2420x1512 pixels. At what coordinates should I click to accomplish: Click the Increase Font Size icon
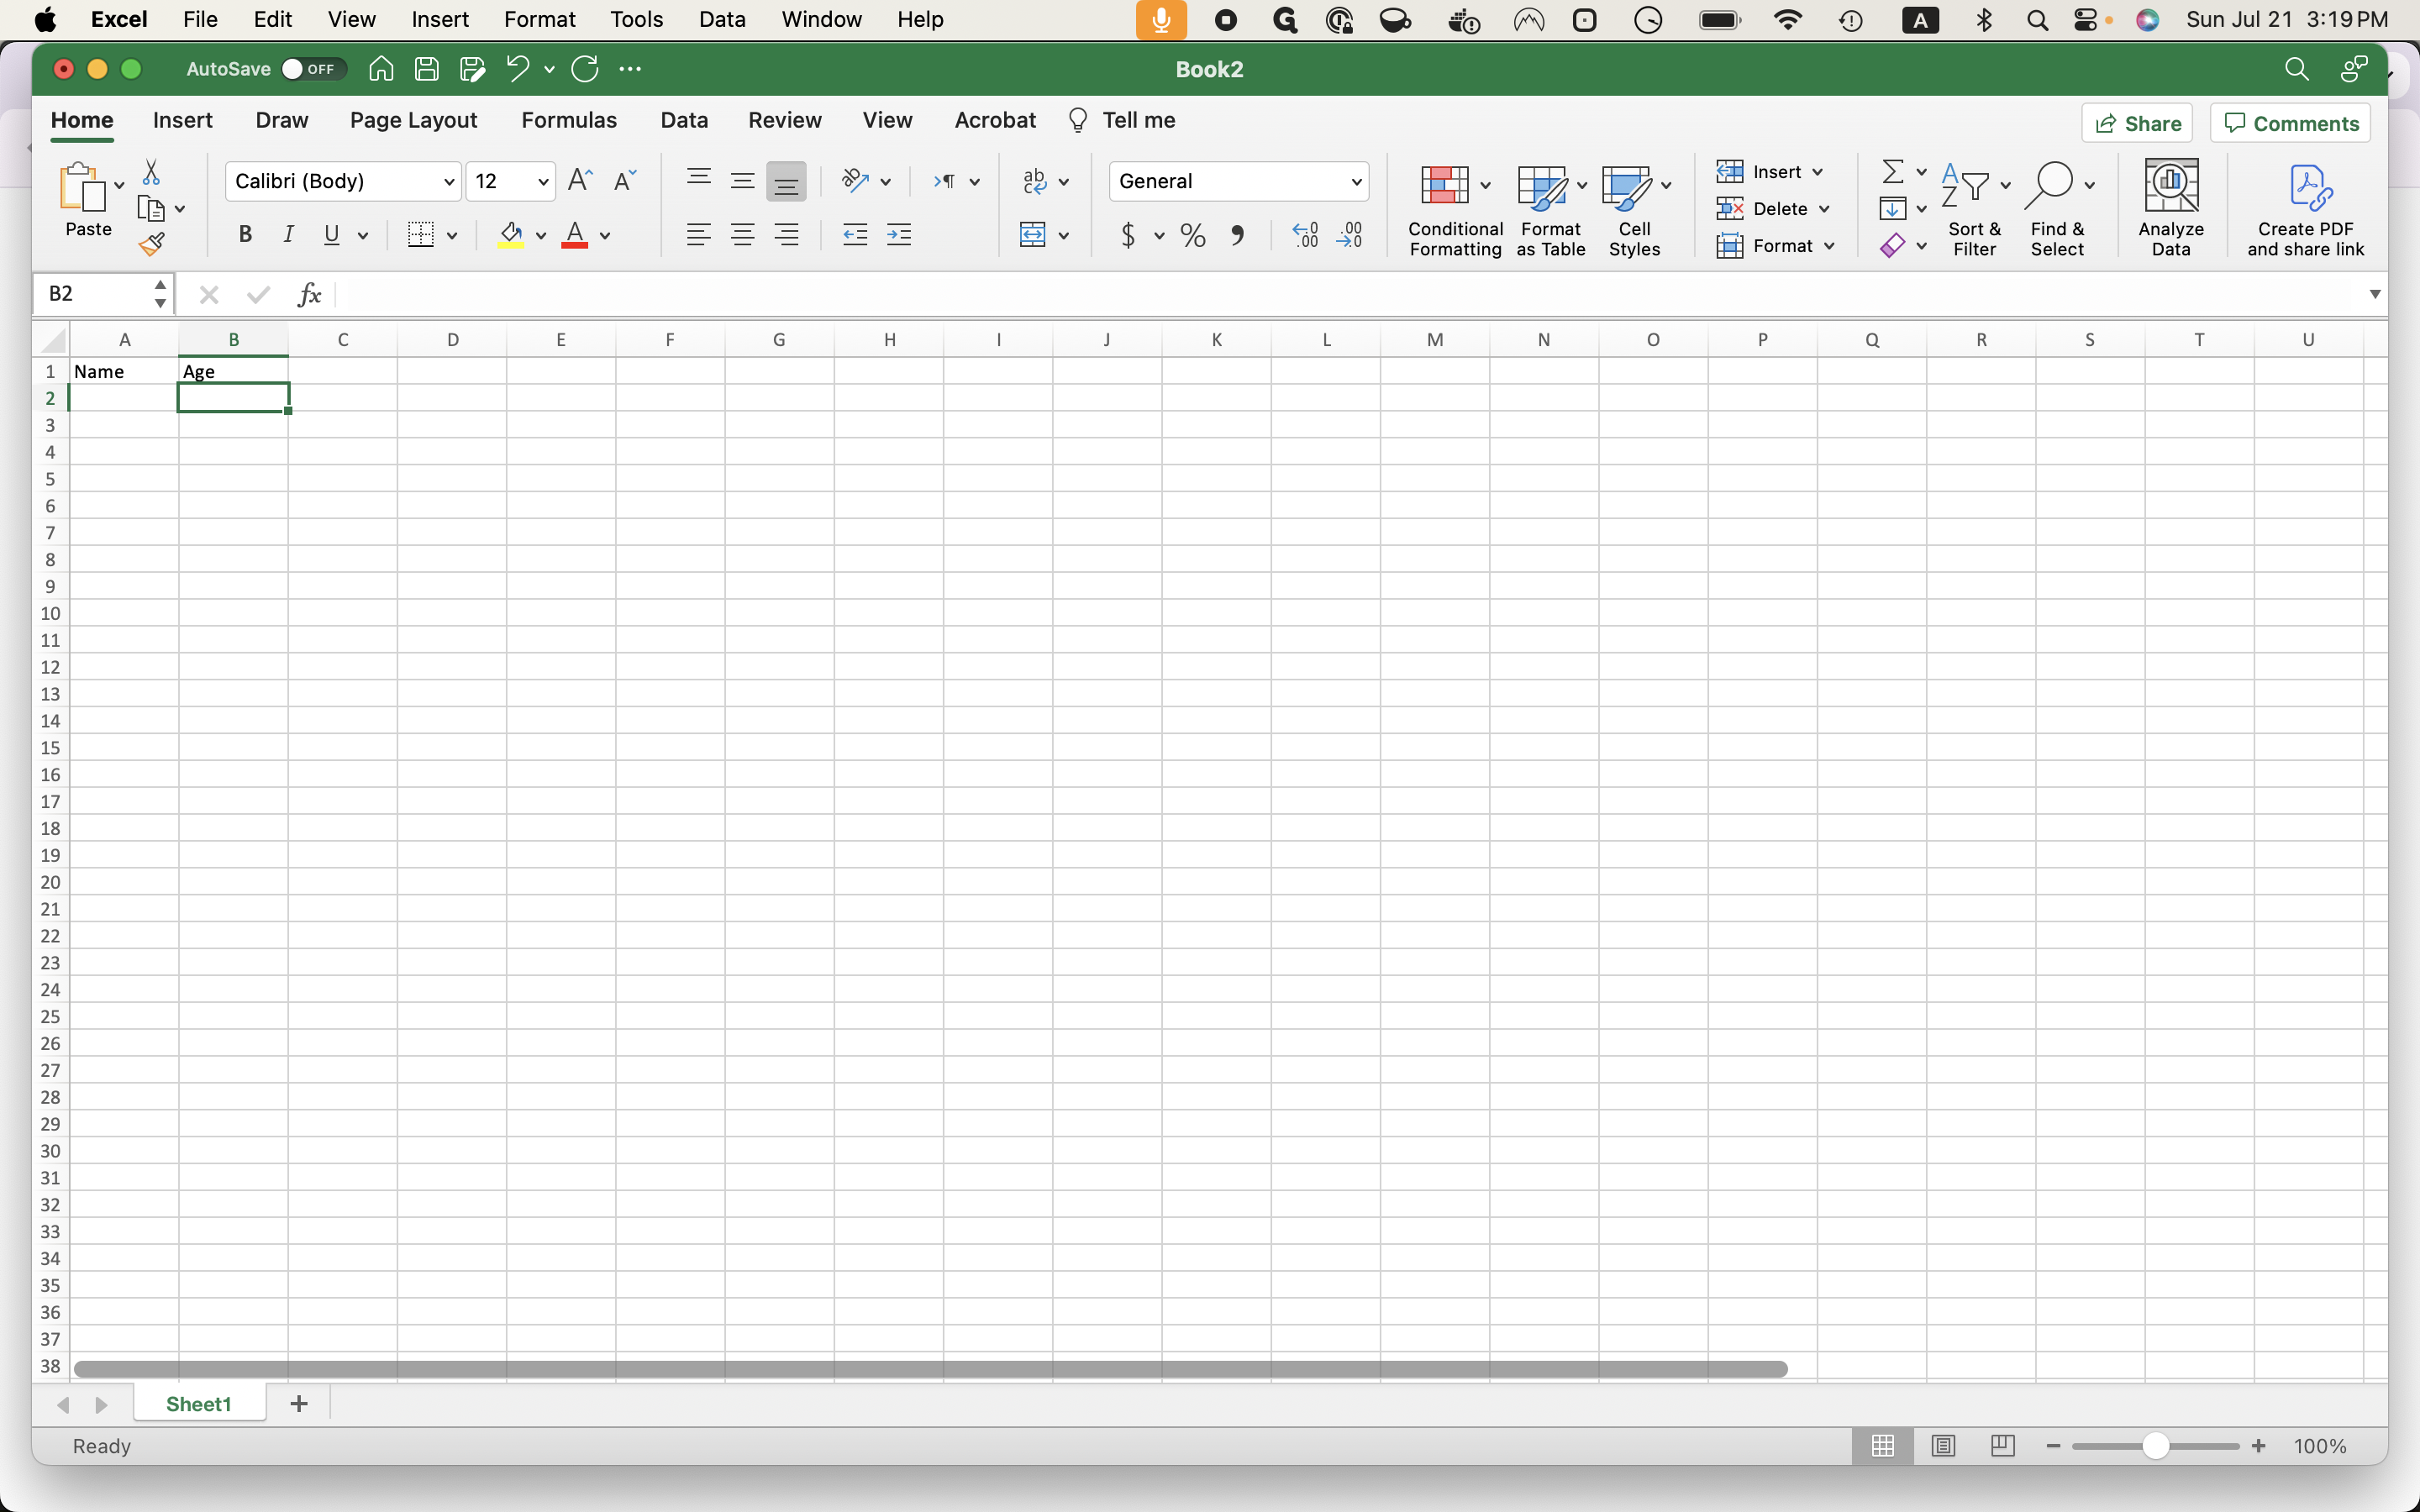[x=580, y=181]
